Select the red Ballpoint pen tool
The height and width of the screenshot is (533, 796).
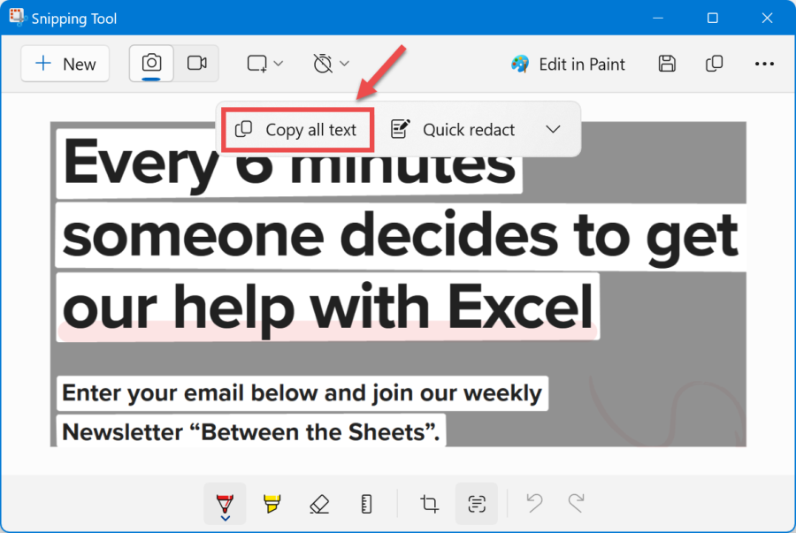point(225,504)
